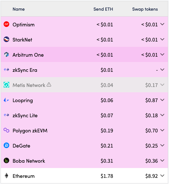Open the Polygon zkEVM network name
This screenshot has height=184, width=169.
30,130
